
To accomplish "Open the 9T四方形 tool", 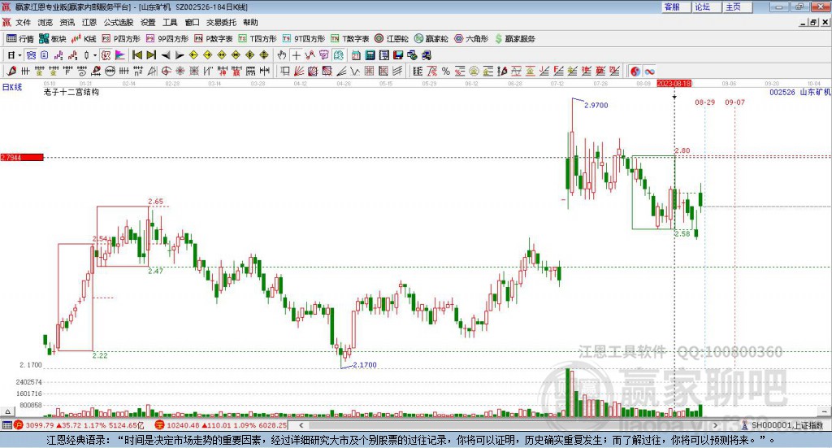I will click(x=304, y=39).
